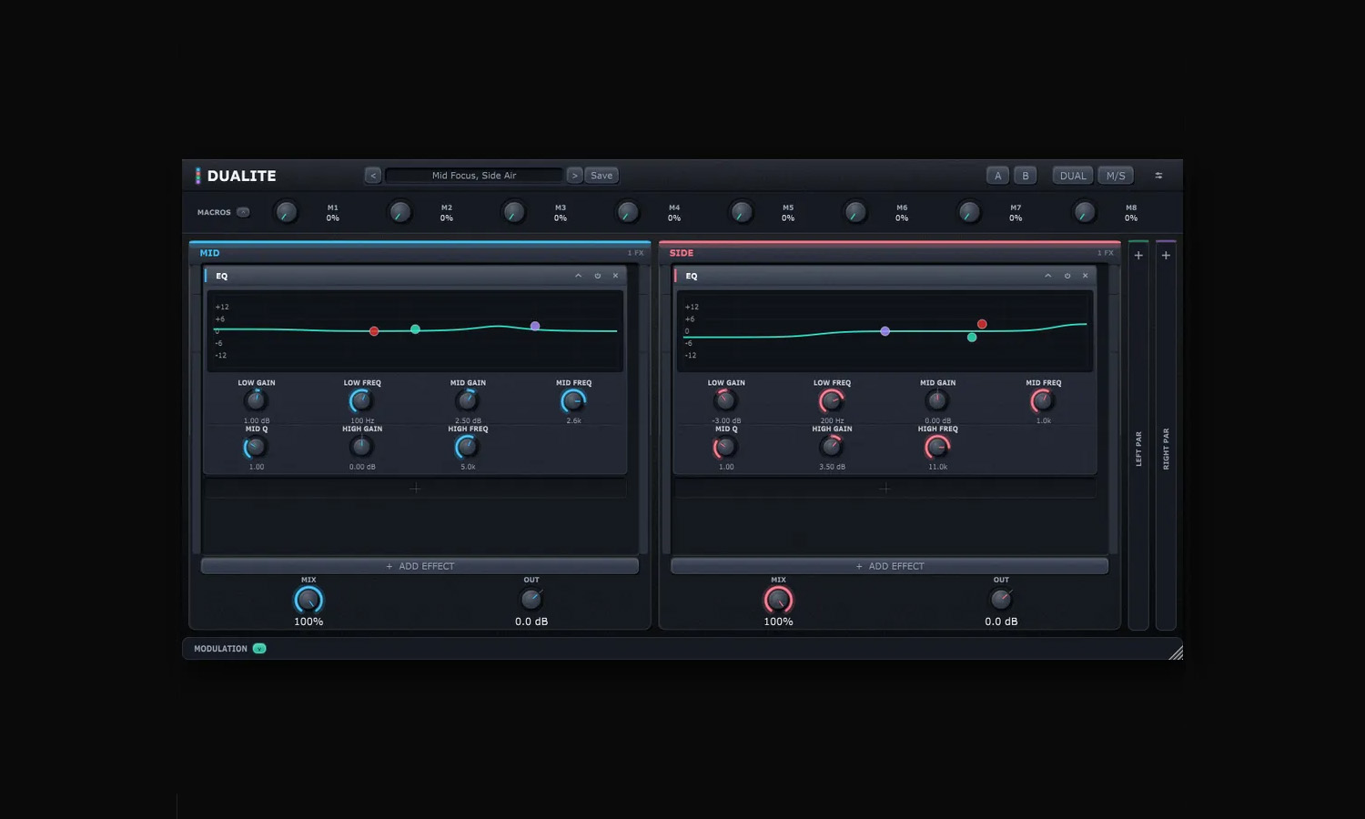This screenshot has width=1365, height=819.
Task: Adjust Side EQ High Freq knob
Action: pos(937,447)
